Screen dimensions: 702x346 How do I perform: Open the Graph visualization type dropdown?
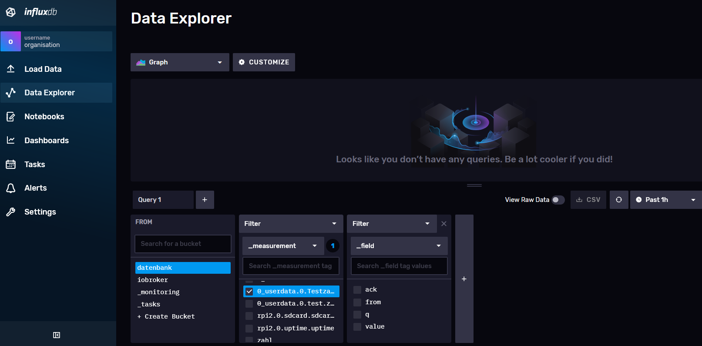(180, 62)
